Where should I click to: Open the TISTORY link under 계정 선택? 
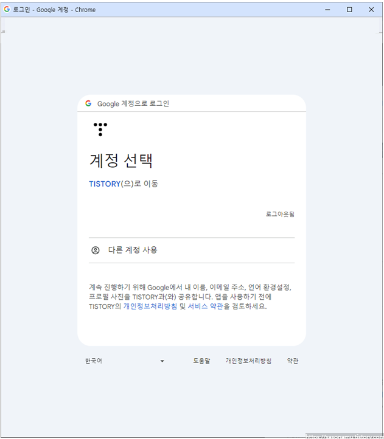pyautogui.click(x=105, y=184)
